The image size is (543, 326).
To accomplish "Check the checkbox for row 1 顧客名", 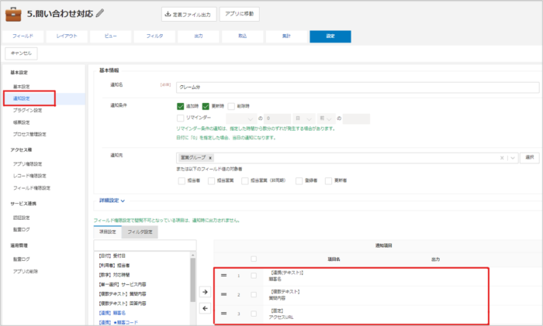I will pyautogui.click(x=254, y=276).
